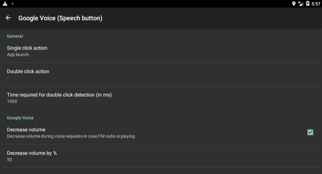
Task: Select the General section header
Action: [x=15, y=36]
